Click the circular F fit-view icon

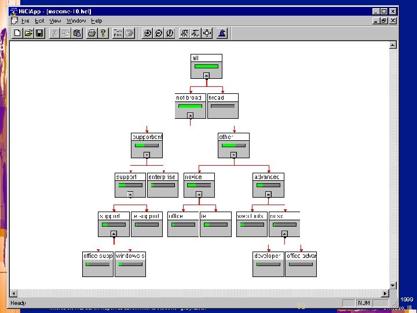[170, 33]
